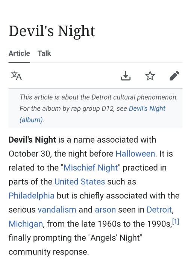This screenshot has width=191, height=271.
Task: Open the arson link
Action: tap(105, 210)
